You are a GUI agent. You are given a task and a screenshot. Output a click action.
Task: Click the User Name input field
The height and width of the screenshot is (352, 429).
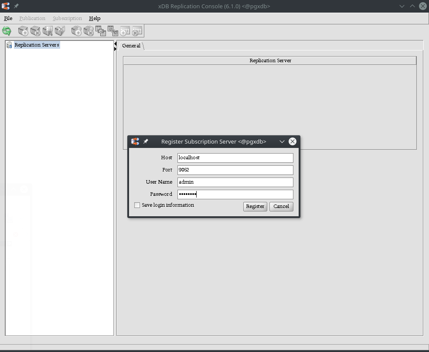pyautogui.click(x=235, y=182)
